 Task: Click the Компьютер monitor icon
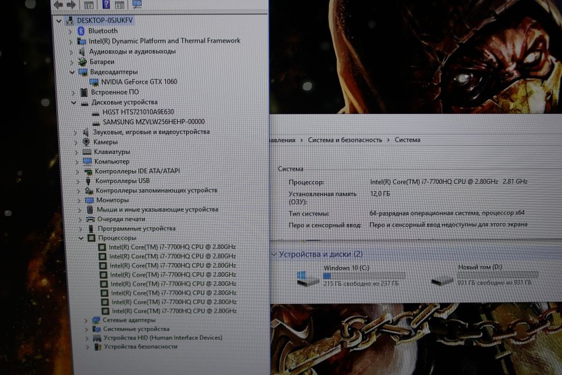[x=87, y=161]
